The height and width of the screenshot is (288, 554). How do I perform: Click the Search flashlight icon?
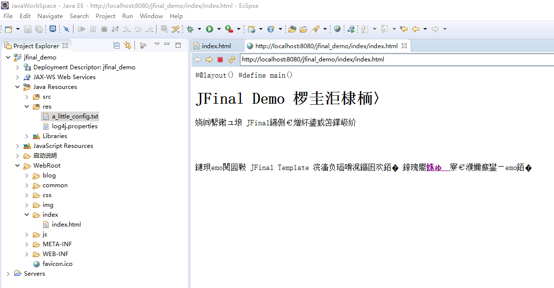tap(316, 29)
